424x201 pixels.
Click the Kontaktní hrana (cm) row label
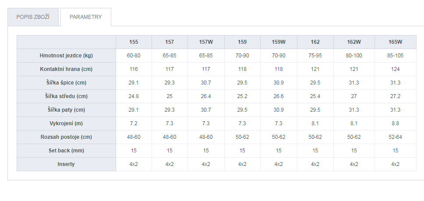point(66,69)
